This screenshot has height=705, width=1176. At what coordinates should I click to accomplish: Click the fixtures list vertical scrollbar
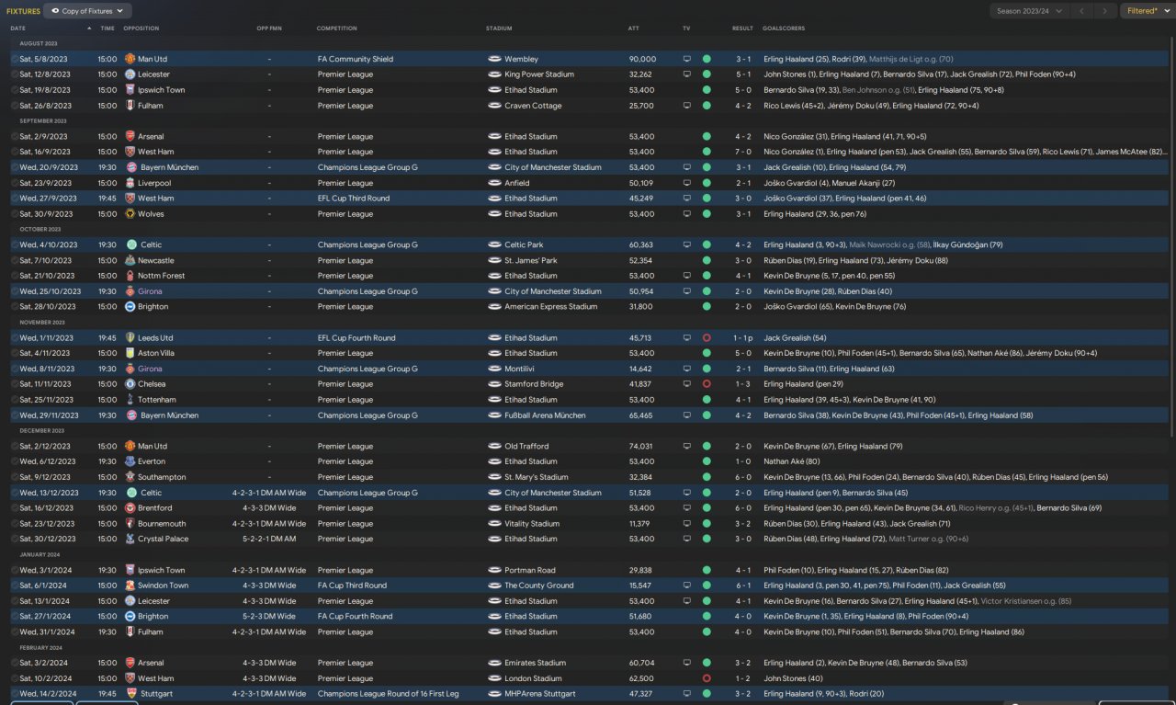point(1172,239)
